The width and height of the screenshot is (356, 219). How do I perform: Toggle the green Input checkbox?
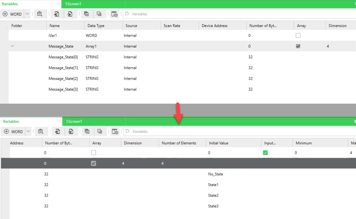click(x=265, y=153)
